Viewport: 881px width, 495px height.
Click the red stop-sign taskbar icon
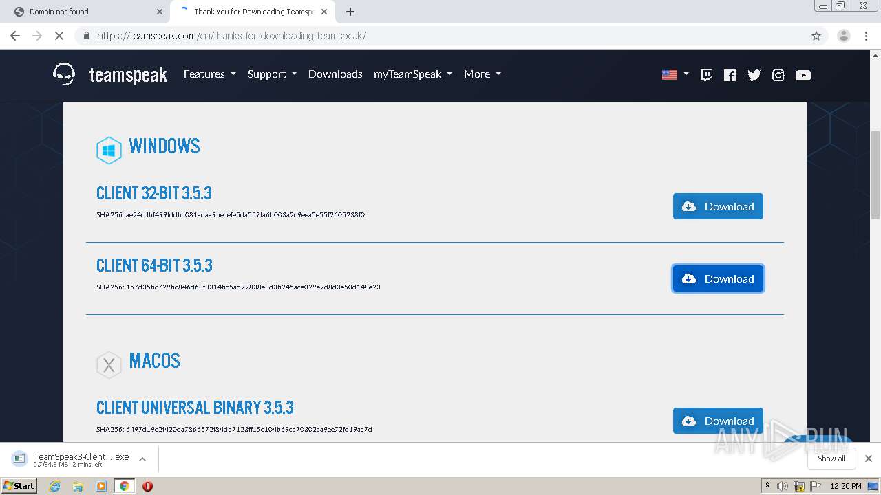(x=147, y=486)
